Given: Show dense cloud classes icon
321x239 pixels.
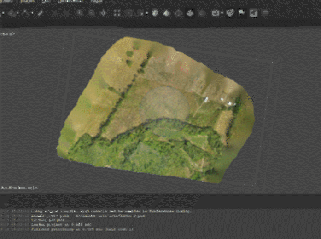Looking at the screenshot, I should click(141, 13).
